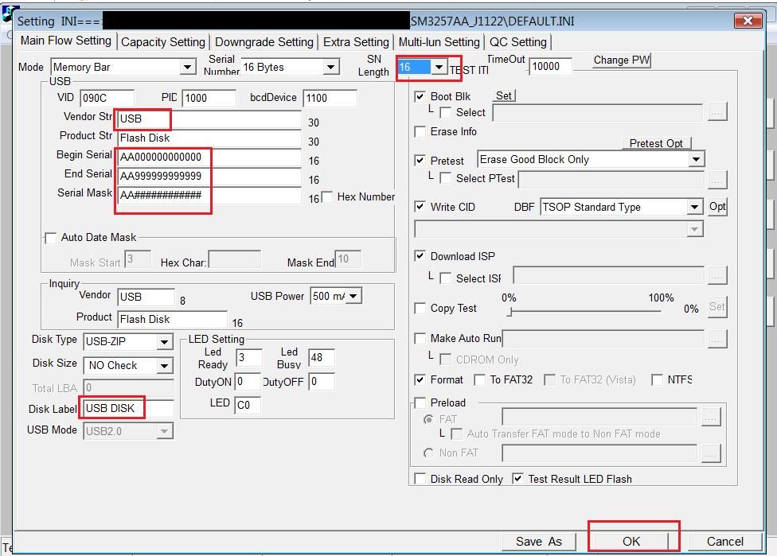Check the Disk Read Only option

point(420,479)
